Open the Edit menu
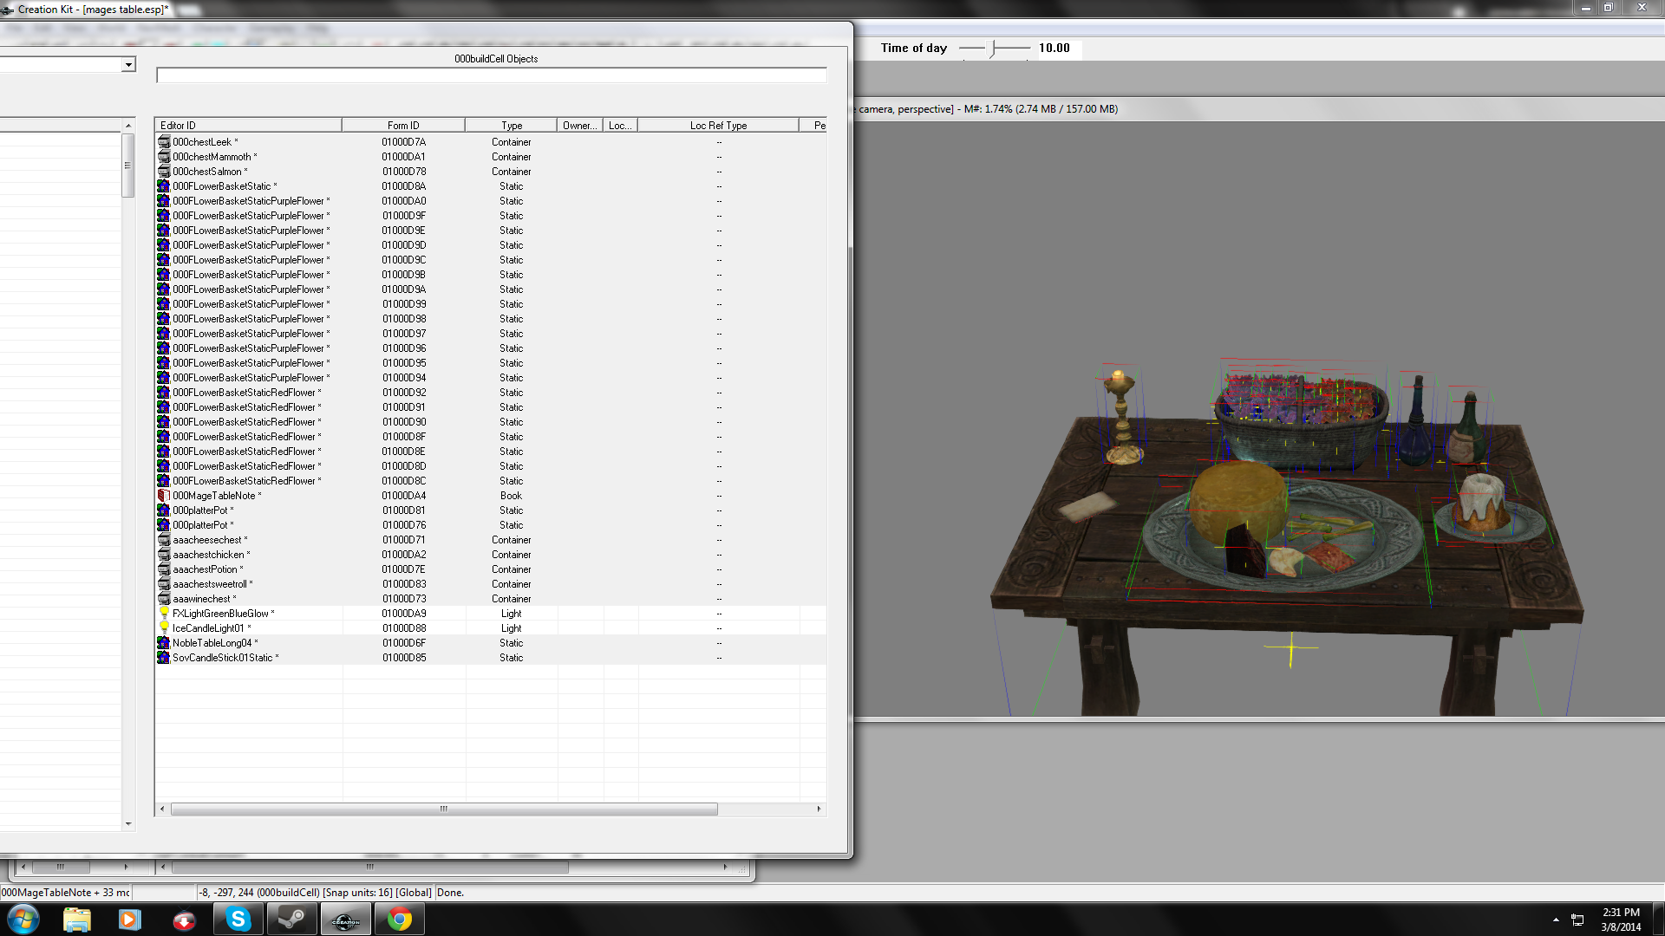This screenshot has height=936, width=1665. (42, 28)
